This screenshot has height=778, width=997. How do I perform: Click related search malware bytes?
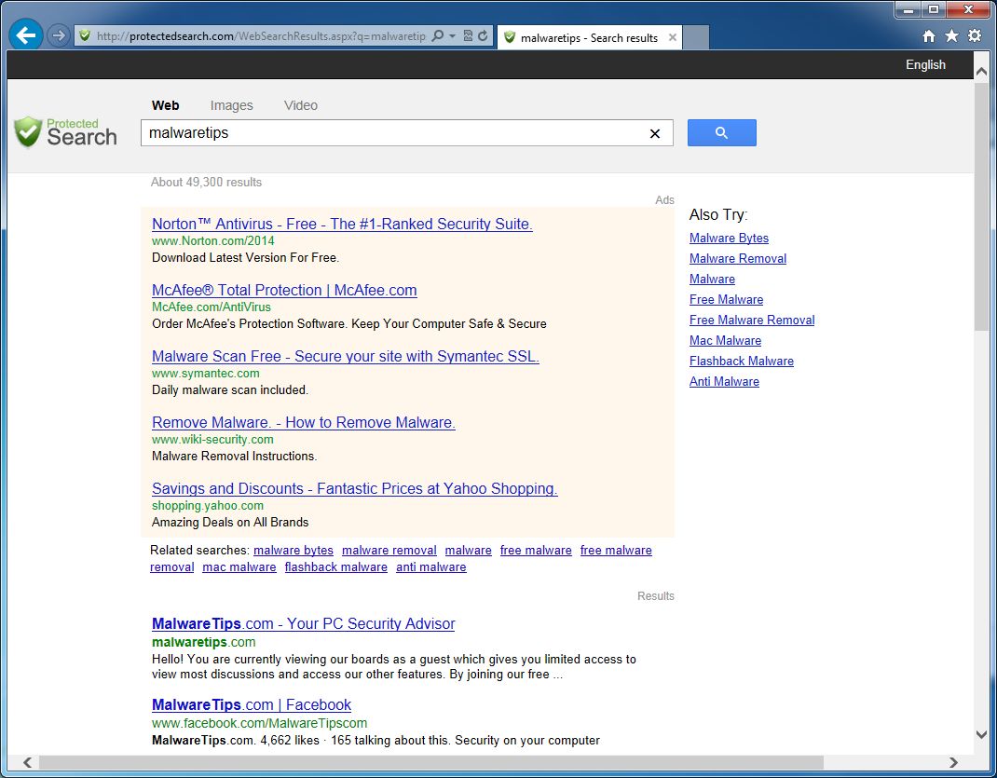(x=294, y=551)
